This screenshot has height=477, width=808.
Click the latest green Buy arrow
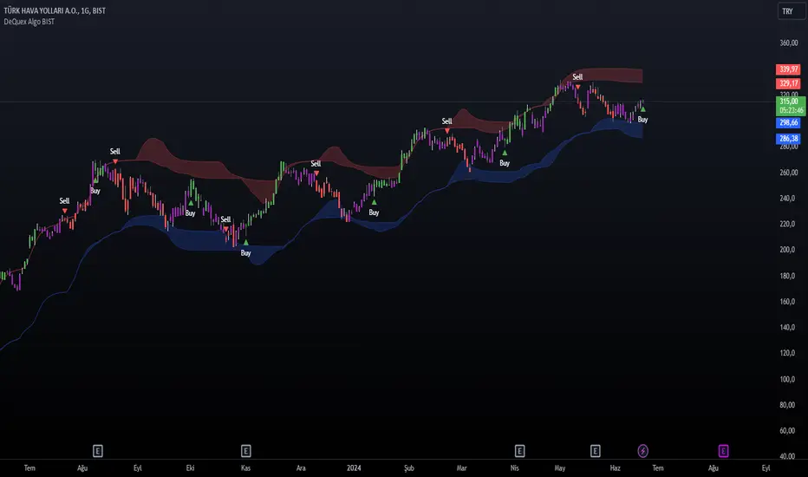(x=642, y=109)
